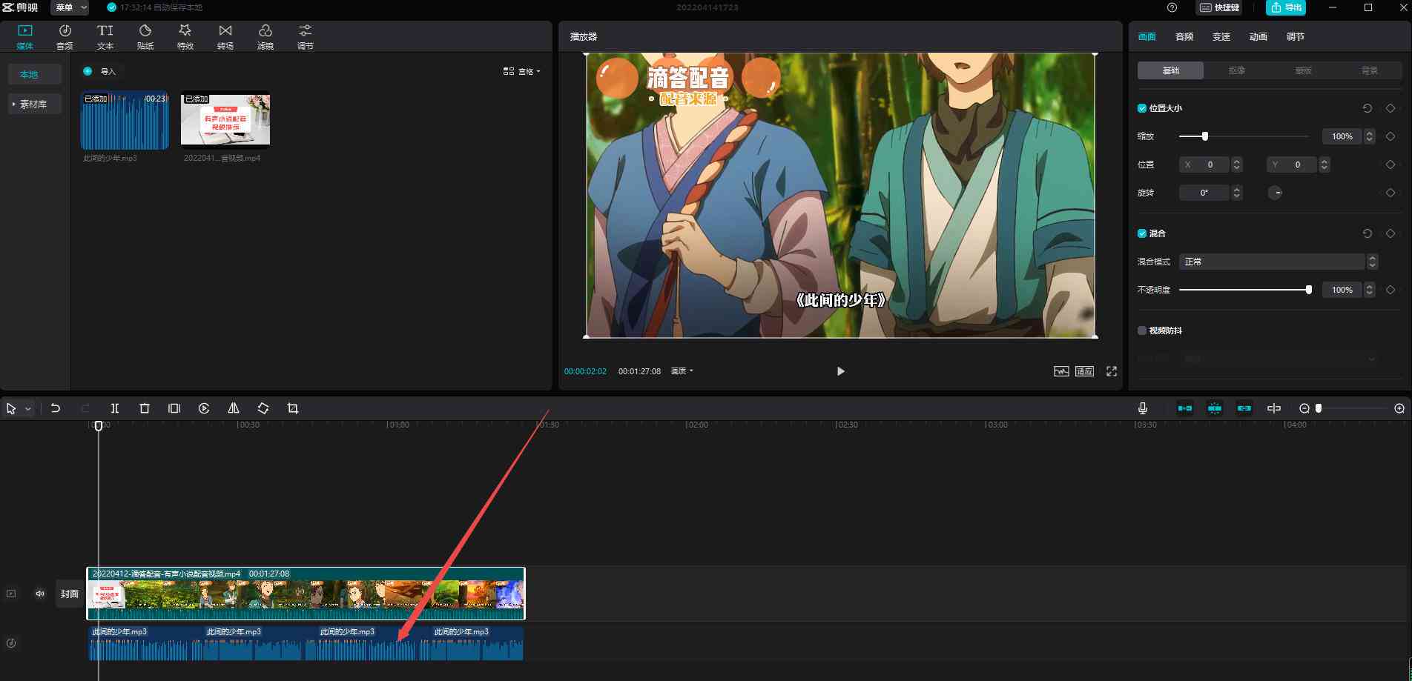Click the microphone record voiceover icon
Viewport: 1412px width, 681px height.
(x=1143, y=408)
